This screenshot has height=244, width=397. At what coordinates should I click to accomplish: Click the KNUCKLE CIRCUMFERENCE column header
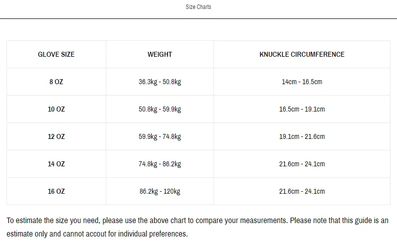click(x=302, y=54)
